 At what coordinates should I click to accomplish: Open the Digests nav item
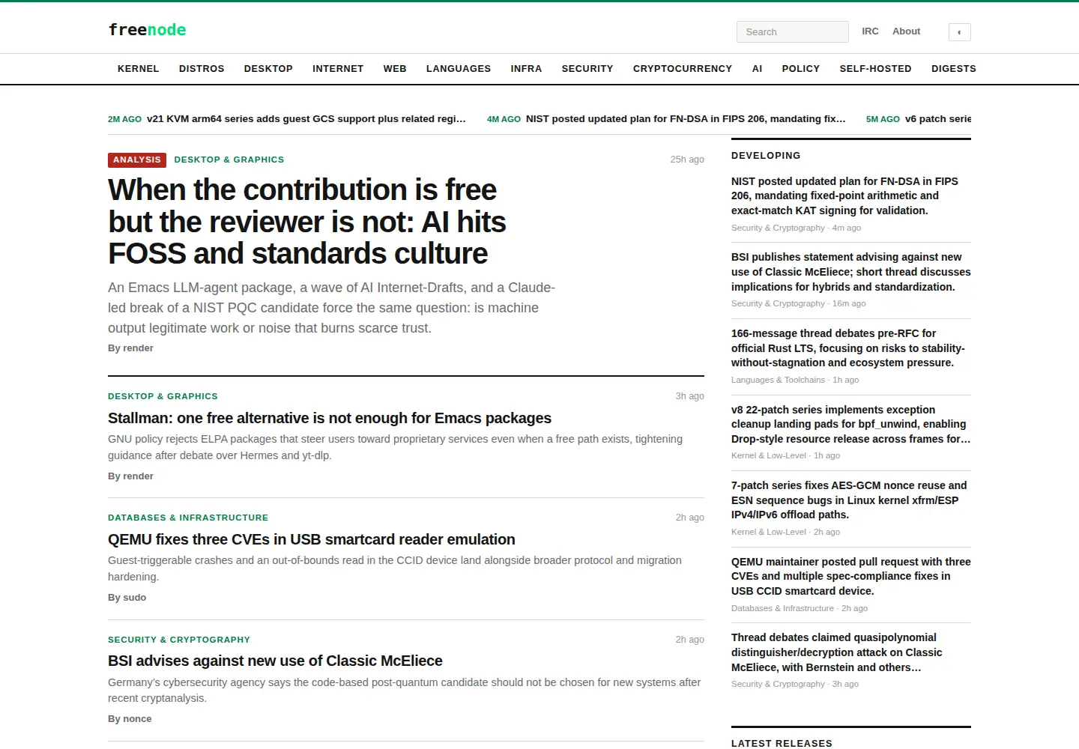click(x=954, y=69)
